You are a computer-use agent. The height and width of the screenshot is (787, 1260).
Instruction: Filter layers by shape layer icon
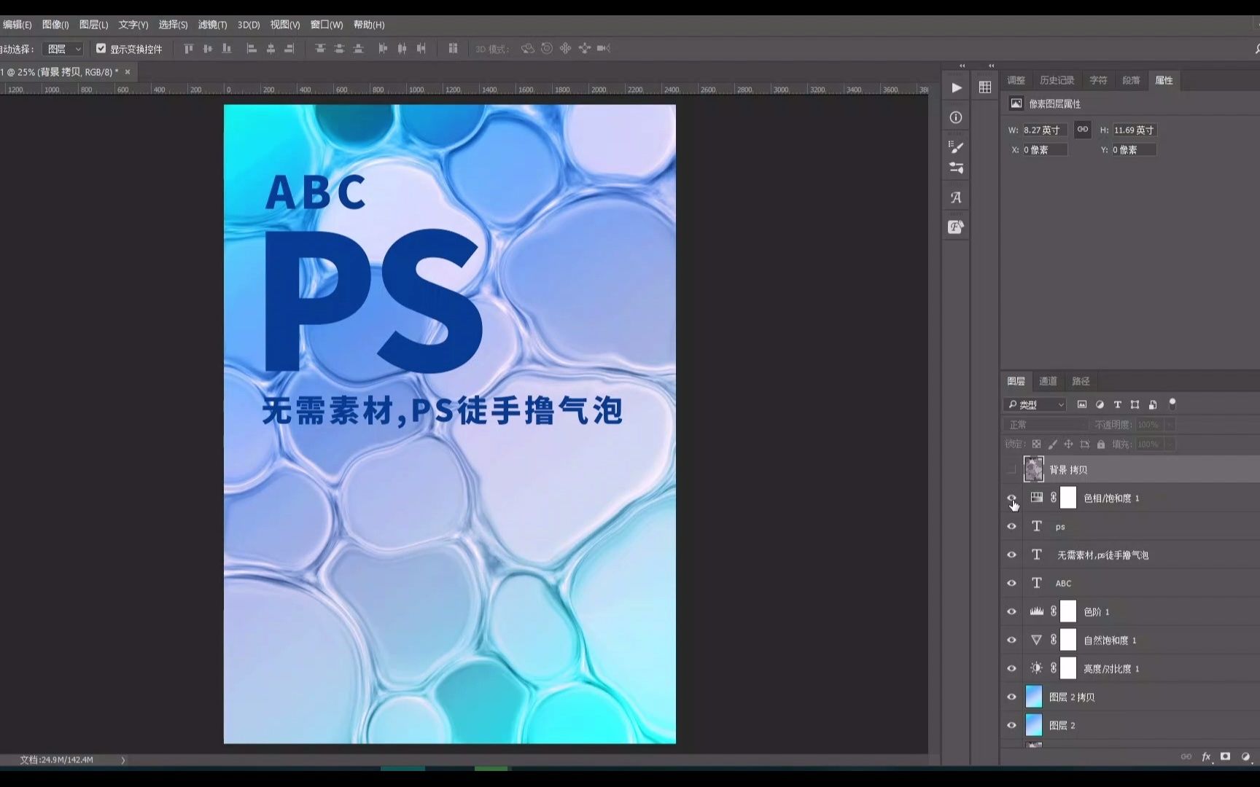[1135, 404]
